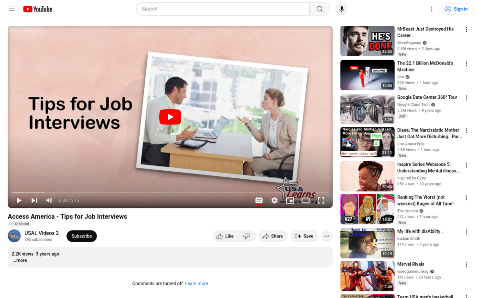The width and height of the screenshot is (478, 298).
Task: Go to YouTube home via logo
Action: [38, 9]
